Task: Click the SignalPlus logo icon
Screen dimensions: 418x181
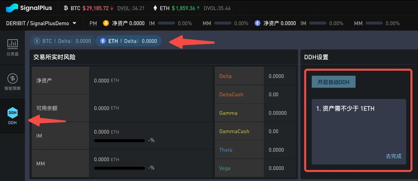Action: [12, 8]
